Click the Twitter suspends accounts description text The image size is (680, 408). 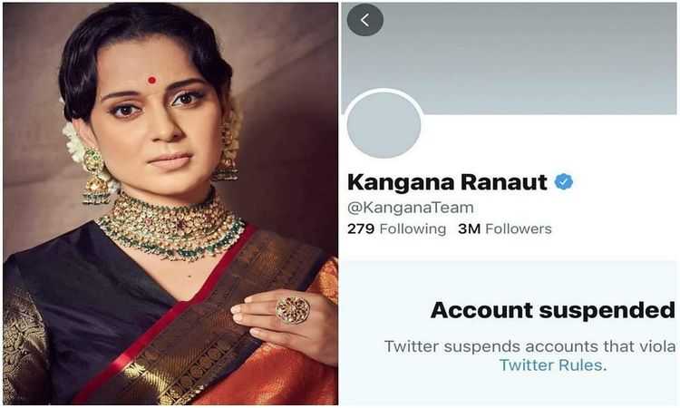pyautogui.click(x=529, y=346)
